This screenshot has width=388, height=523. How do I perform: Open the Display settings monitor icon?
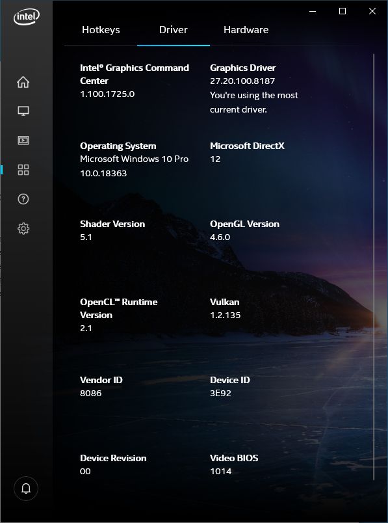coord(23,111)
